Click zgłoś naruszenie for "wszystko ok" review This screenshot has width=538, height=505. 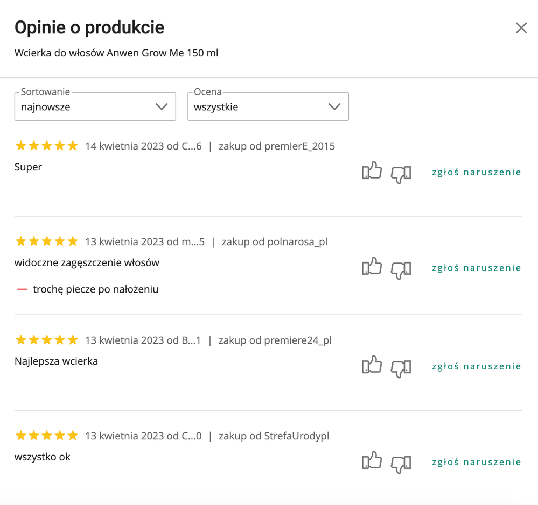(x=476, y=462)
